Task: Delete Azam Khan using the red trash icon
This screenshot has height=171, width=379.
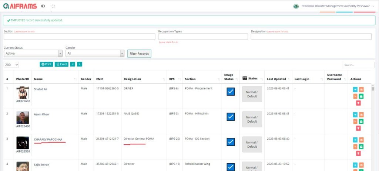Action: click(x=358, y=128)
